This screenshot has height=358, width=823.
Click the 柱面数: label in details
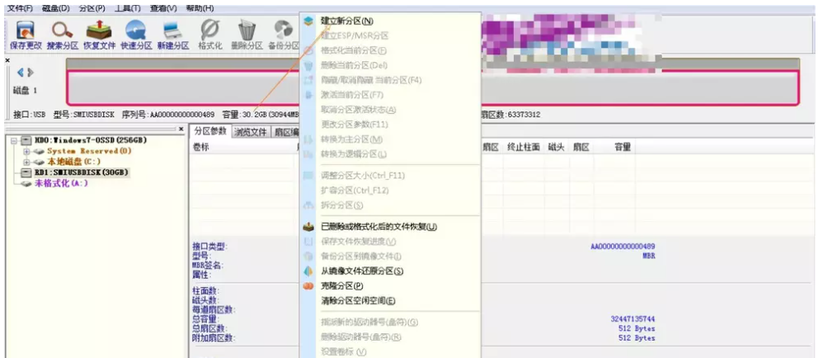pyautogui.click(x=206, y=291)
